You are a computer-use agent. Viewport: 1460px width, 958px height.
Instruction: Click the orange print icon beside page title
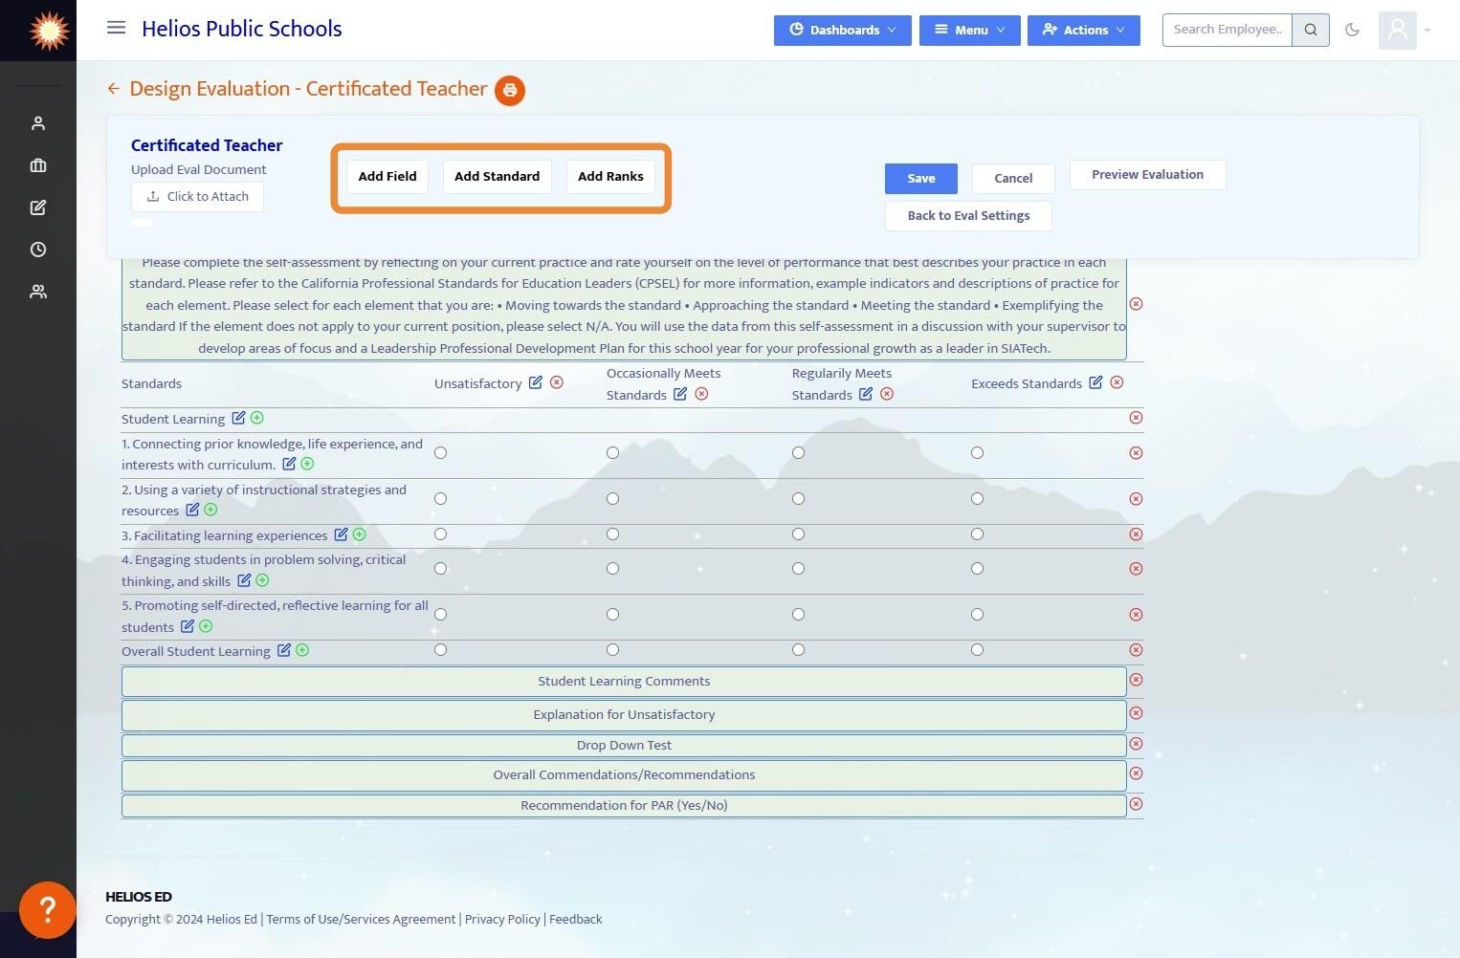click(x=510, y=90)
